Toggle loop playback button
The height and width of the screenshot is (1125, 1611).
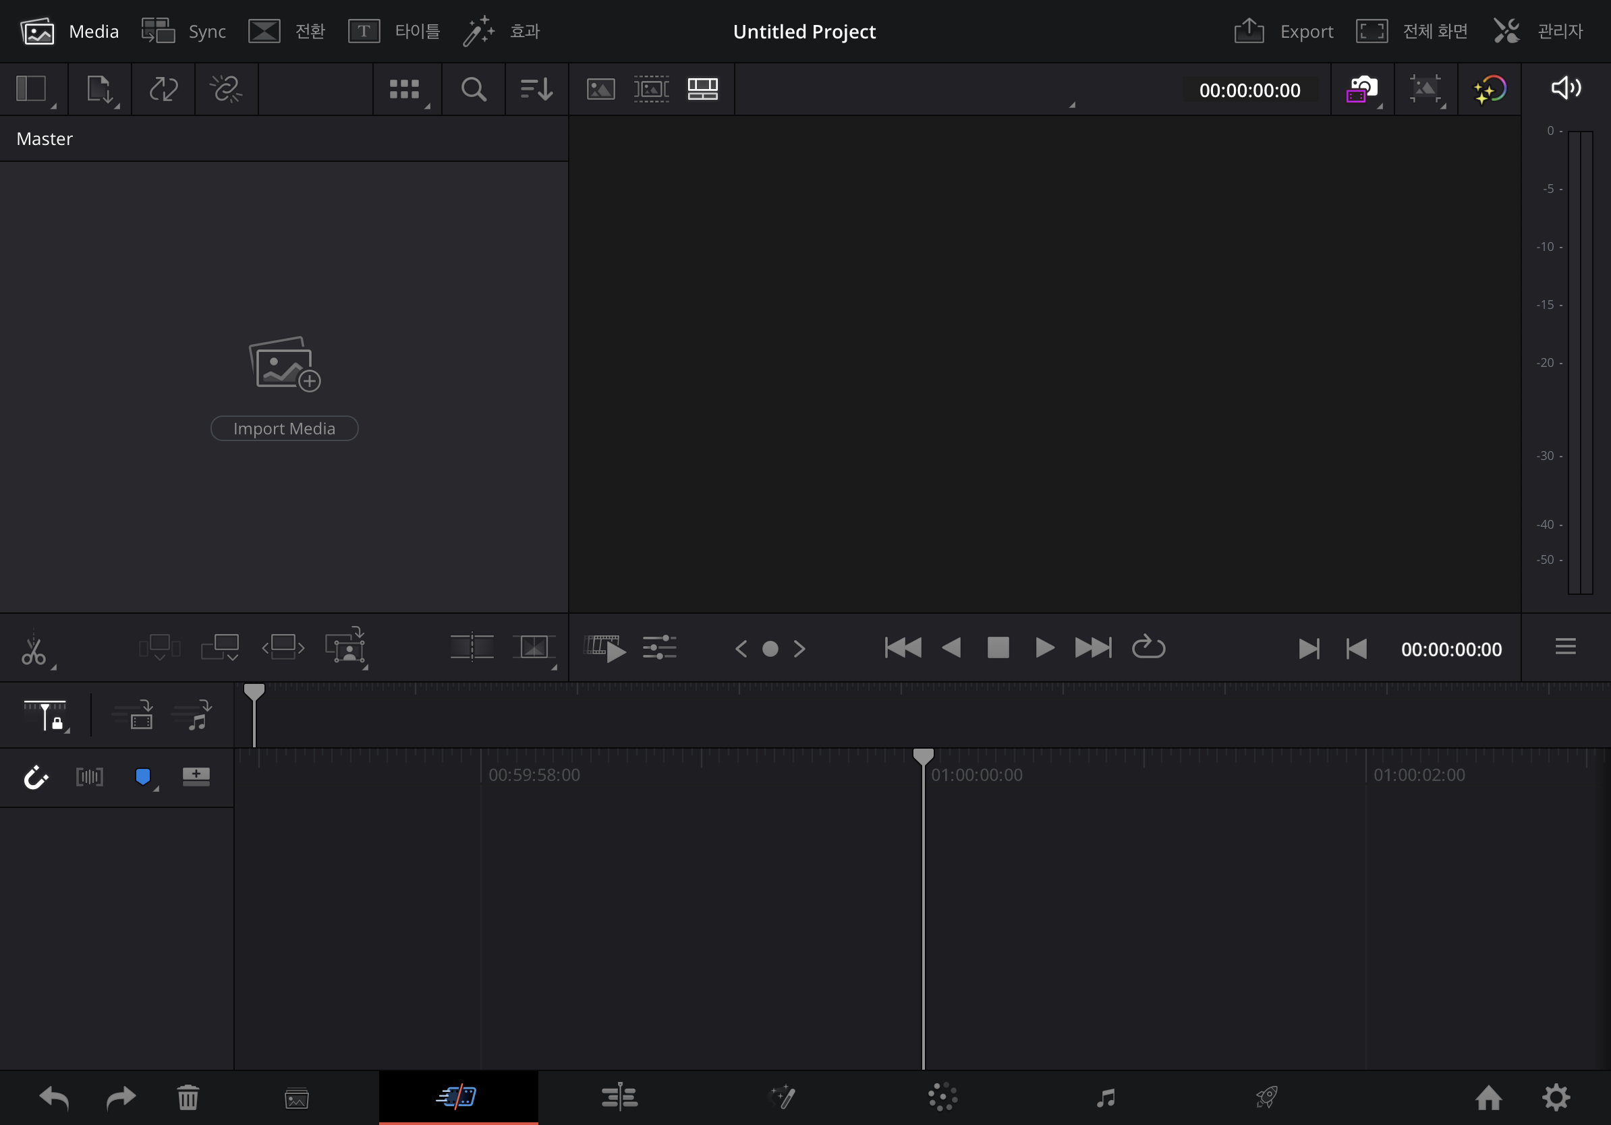1149,648
